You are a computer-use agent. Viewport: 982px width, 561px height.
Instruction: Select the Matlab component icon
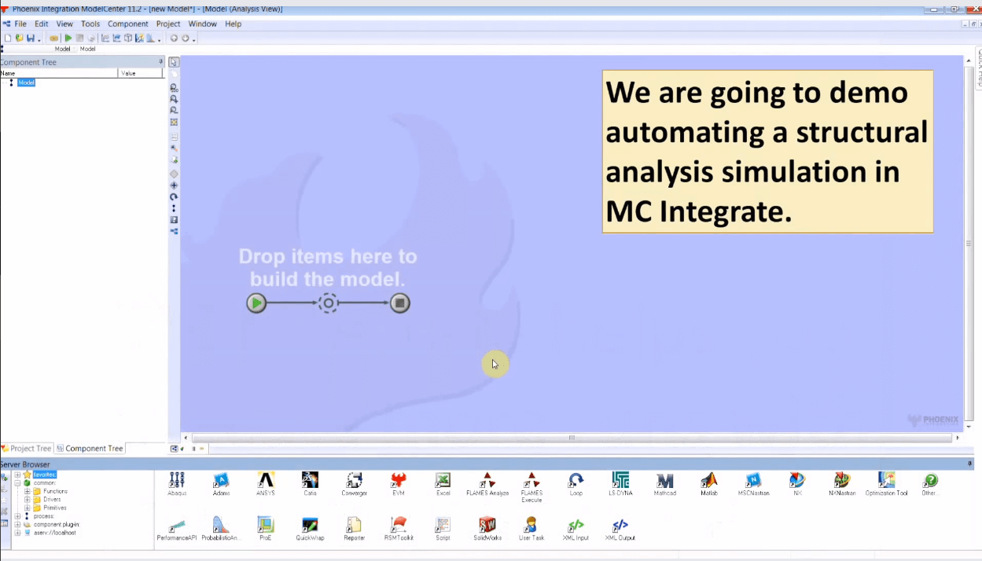pyautogui.click(x=709, y=479)
